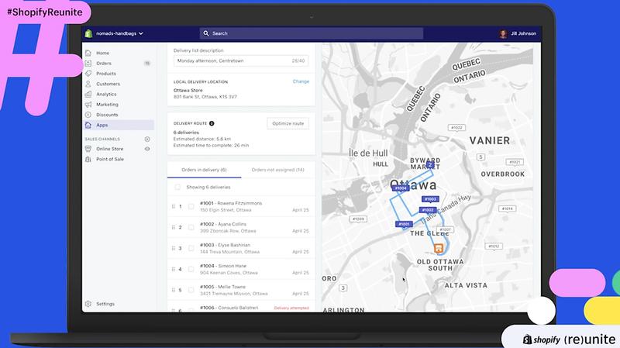Toggle the Showing 6 deliveries select-all checkbox
Image resolution: width=620 pixels, height=348 pixels.
[177, 187]
